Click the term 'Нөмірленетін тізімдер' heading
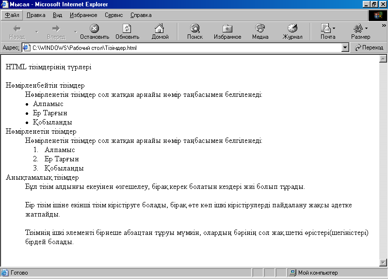388x279 pixels. (x=41, y=131)
